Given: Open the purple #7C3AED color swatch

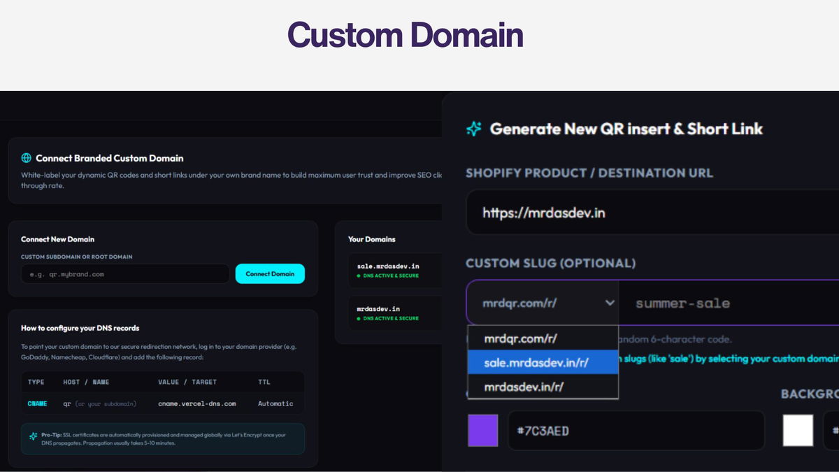Looking at the screenshot, I should pyautogui.click(x=483, y=430).
